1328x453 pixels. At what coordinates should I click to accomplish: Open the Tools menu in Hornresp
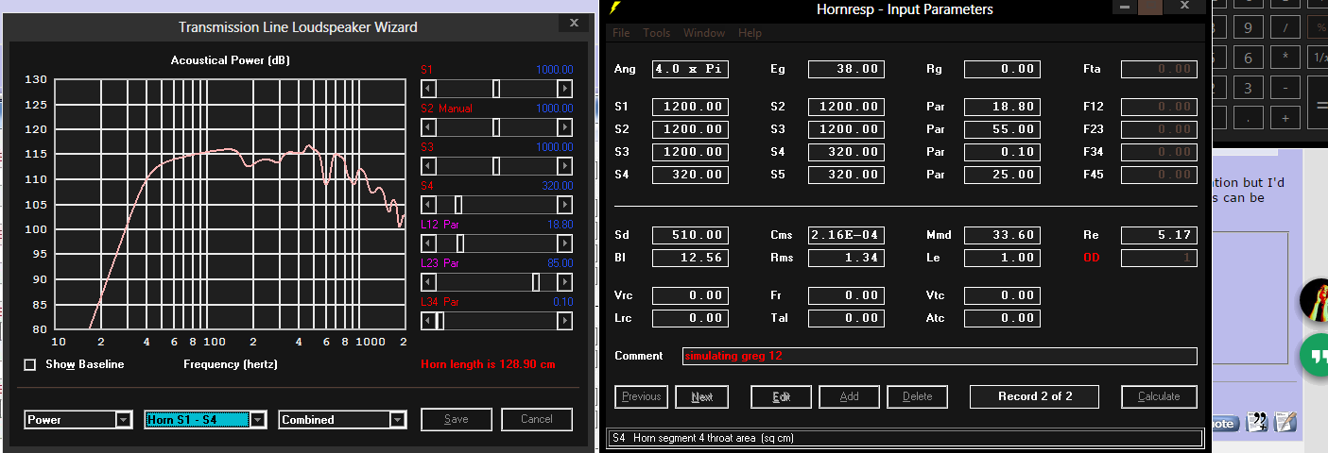[656, 33]
